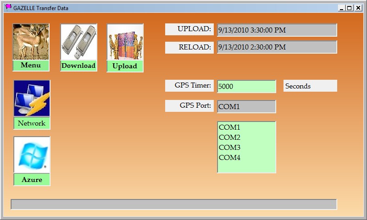Viewport: 367px width, 220px height.
Task: Maximize the GAZELLE Transfer Data window
Action: 349,8
